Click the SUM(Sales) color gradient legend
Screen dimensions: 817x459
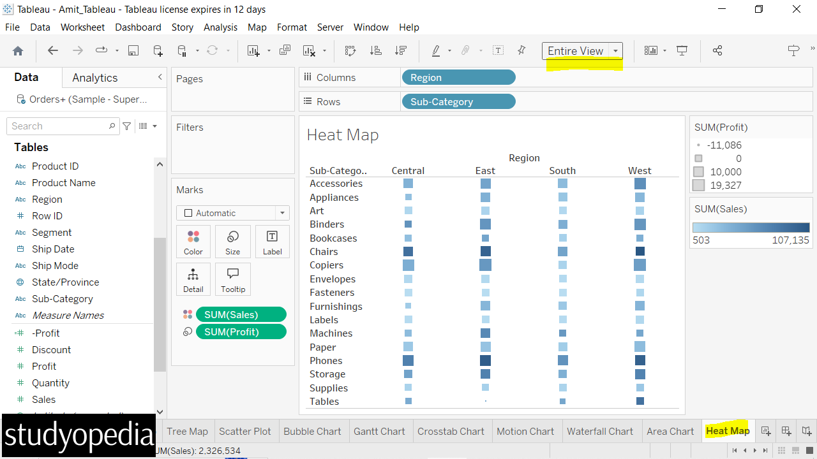751,228
